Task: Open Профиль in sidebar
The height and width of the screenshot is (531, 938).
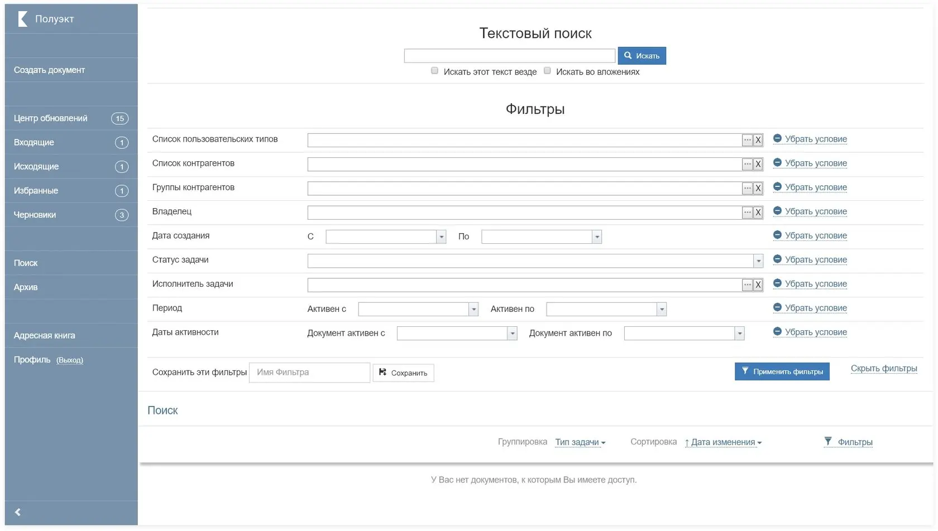Action: [x=32, y=360]
